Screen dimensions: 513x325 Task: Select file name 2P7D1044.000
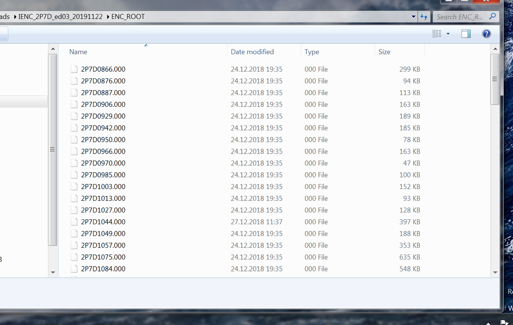[103, 222]
